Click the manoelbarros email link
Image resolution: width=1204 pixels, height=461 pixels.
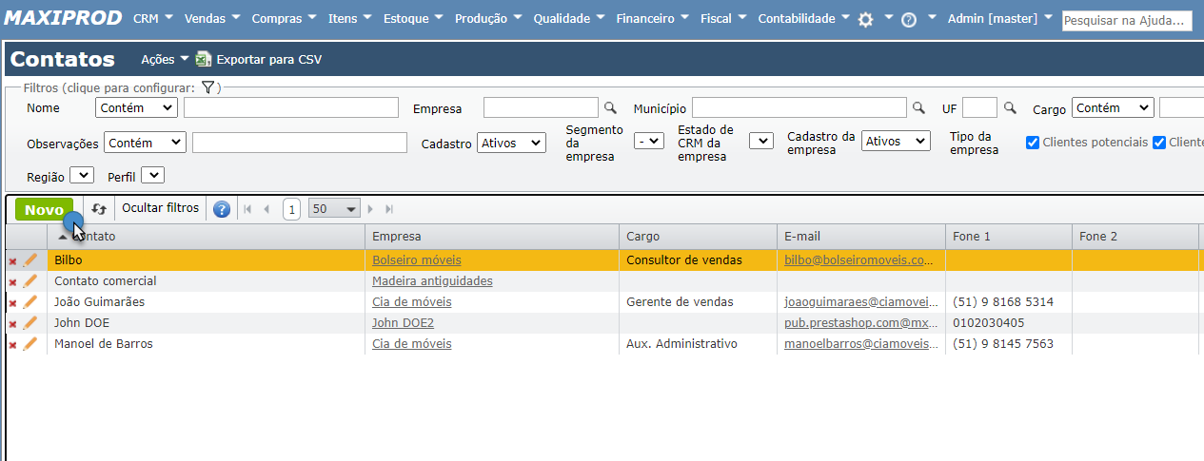click(x=859, y=343)
